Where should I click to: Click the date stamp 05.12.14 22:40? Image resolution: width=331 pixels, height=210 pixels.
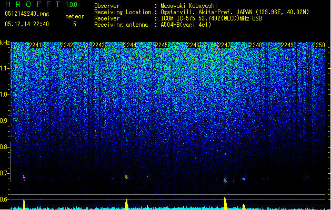click(27, 24)
